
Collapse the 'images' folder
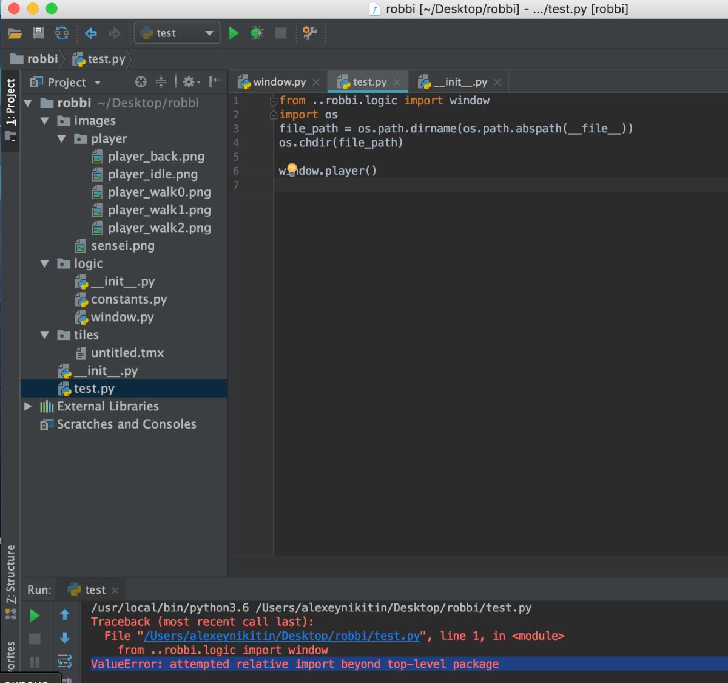44,121
